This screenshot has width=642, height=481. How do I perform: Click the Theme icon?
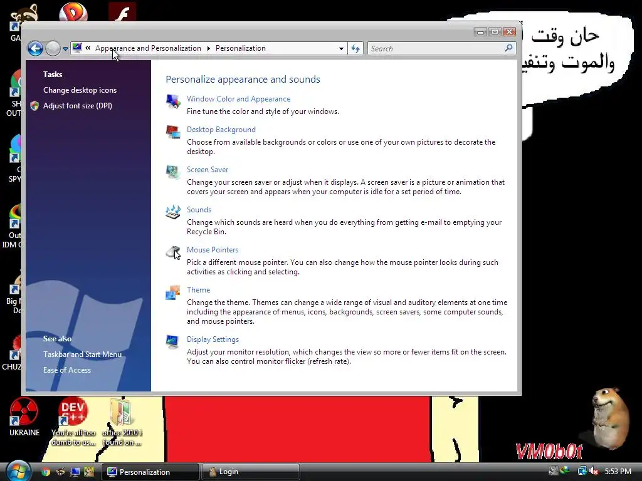(173, 292)
